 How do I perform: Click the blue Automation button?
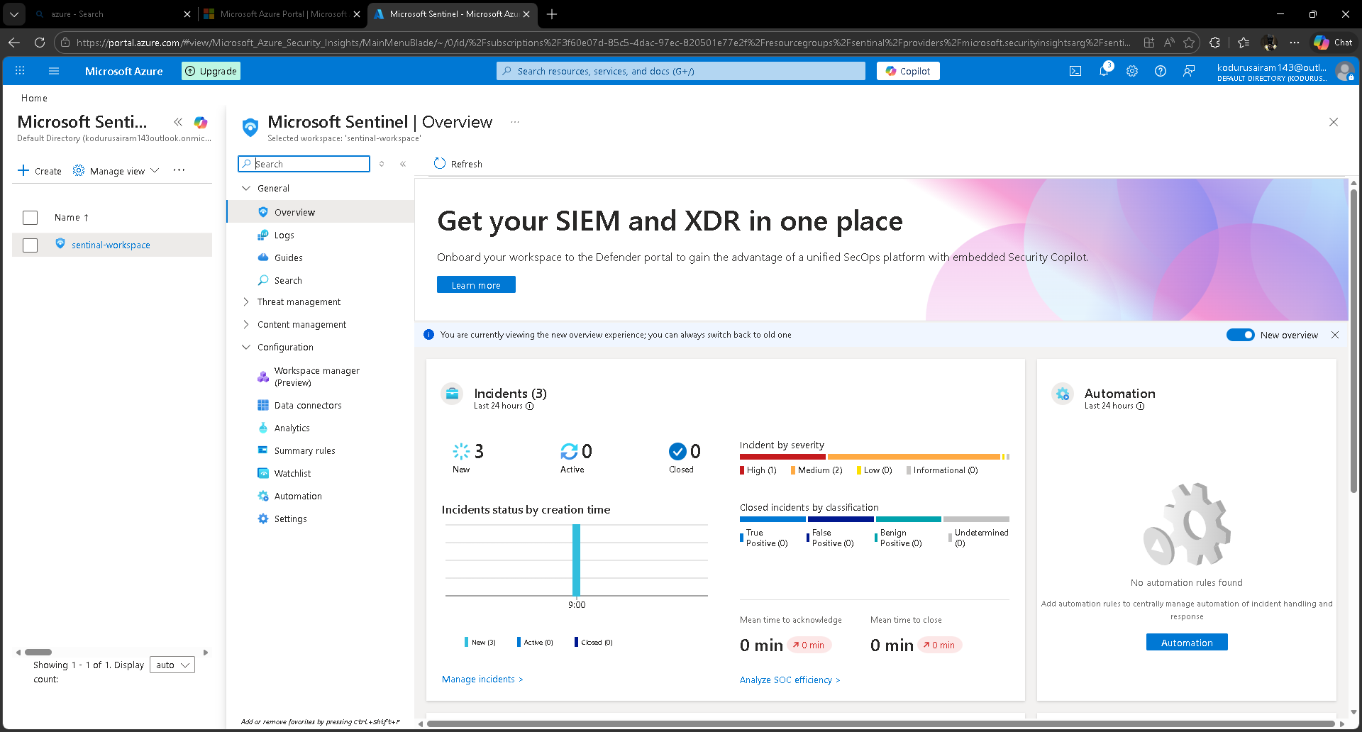pos(1187,643)
